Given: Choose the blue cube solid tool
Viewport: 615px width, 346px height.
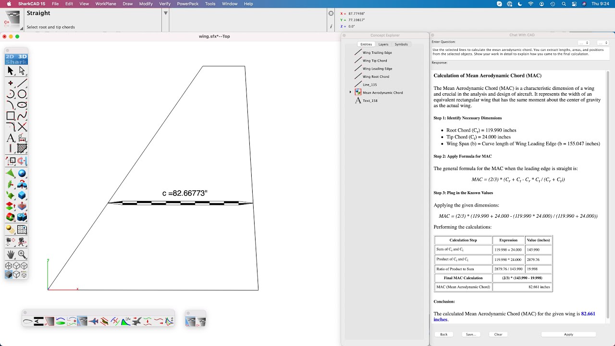Looking at the screenshot, I should tap(22, 195).
